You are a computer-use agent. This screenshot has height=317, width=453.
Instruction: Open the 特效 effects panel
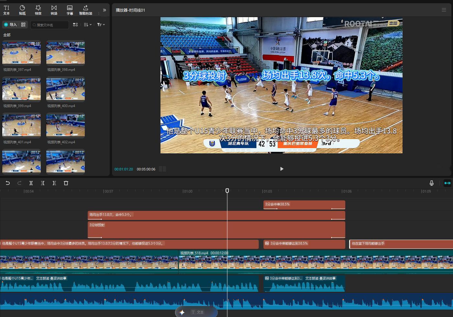click(x=38, y=10)
